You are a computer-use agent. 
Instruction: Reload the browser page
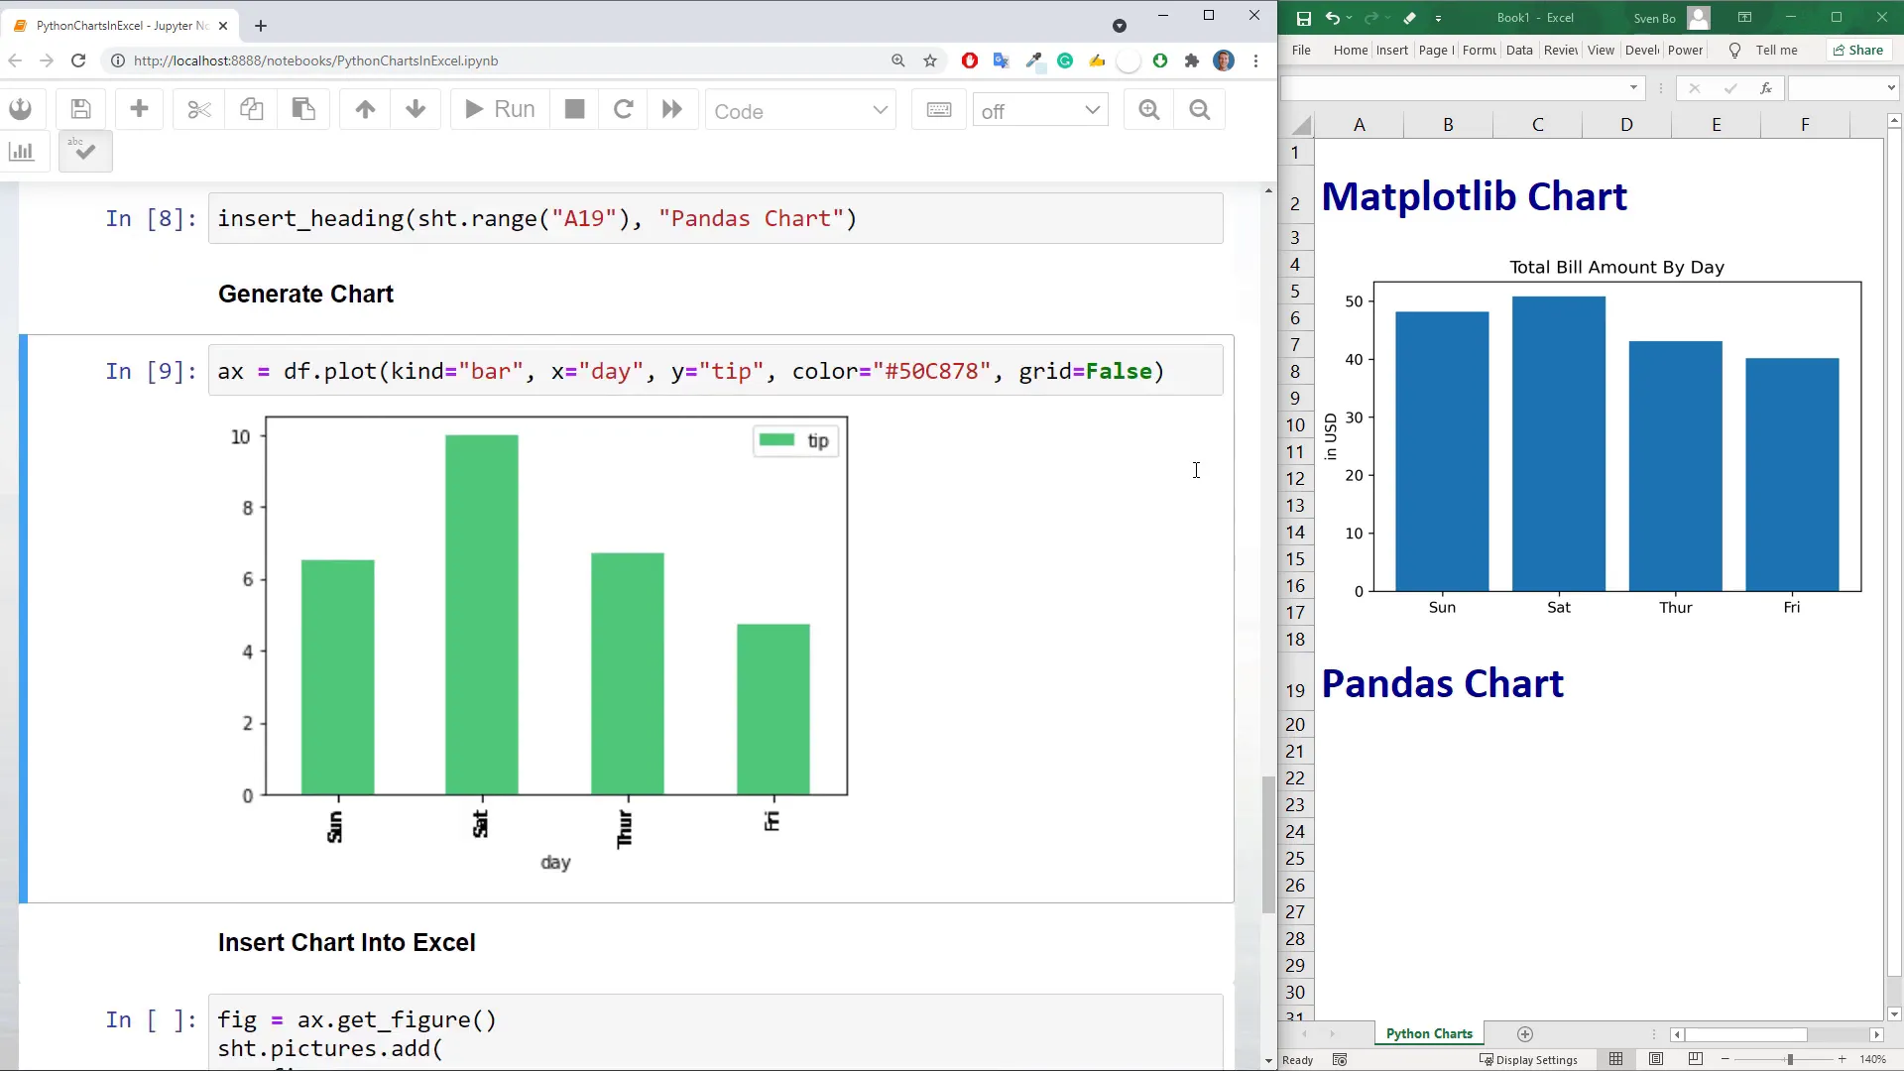click(x=78, y=60)
